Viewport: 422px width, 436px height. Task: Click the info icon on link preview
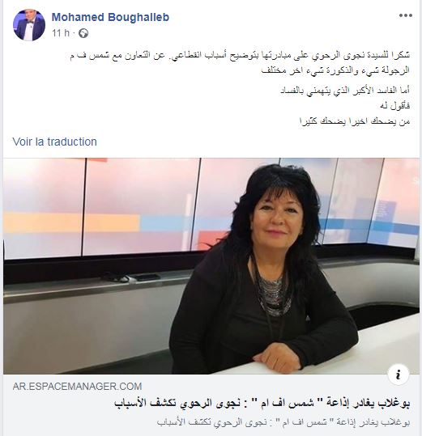(399, 375)
